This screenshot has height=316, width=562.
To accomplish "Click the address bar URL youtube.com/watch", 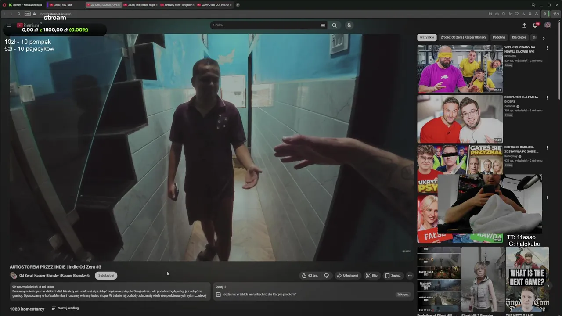I will click(55, 14).
